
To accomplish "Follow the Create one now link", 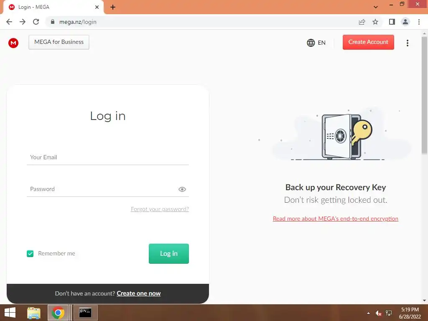I will pos(139,293).
